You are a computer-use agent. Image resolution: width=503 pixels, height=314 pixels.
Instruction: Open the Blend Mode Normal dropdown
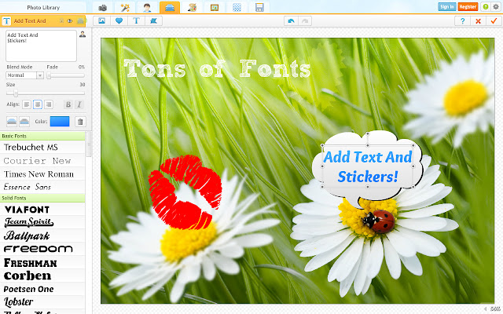point(24,75)
